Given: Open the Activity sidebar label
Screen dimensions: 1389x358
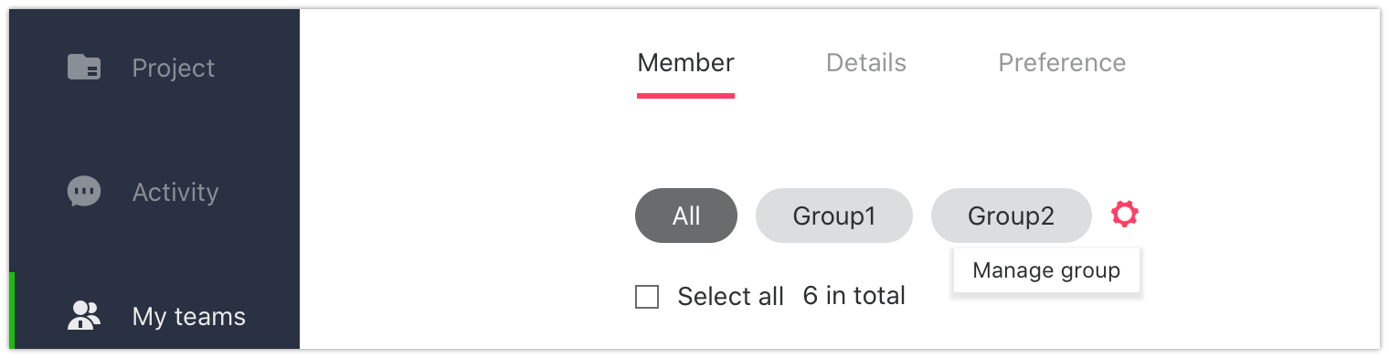Looking at the screenshot, I should 175,193.
